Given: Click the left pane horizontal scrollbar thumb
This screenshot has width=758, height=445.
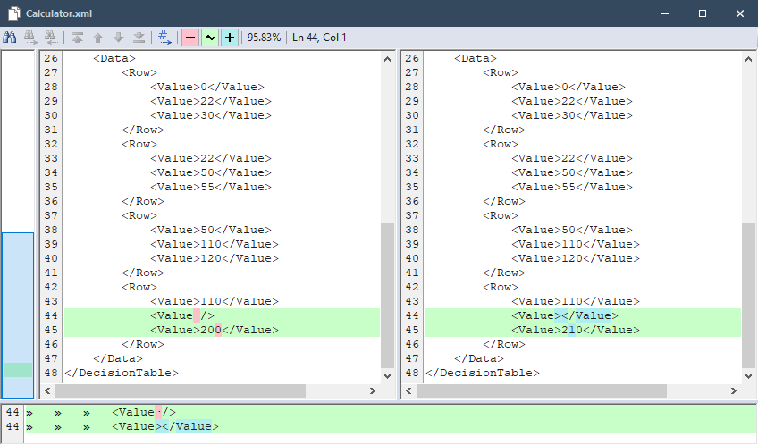Looking at the screenshot, I should [181, 390].
